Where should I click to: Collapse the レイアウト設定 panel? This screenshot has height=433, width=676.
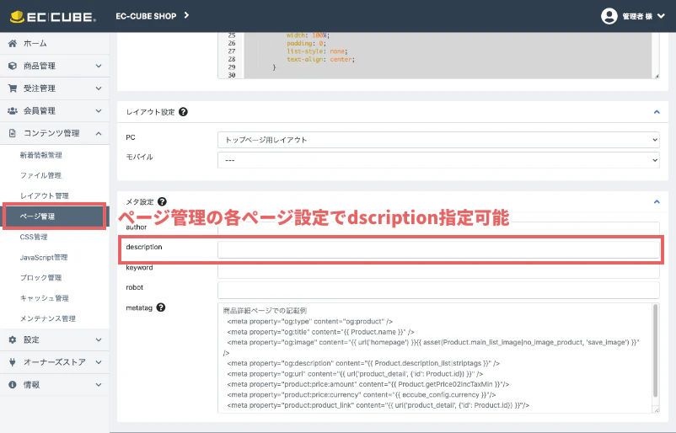pos(657,112)
